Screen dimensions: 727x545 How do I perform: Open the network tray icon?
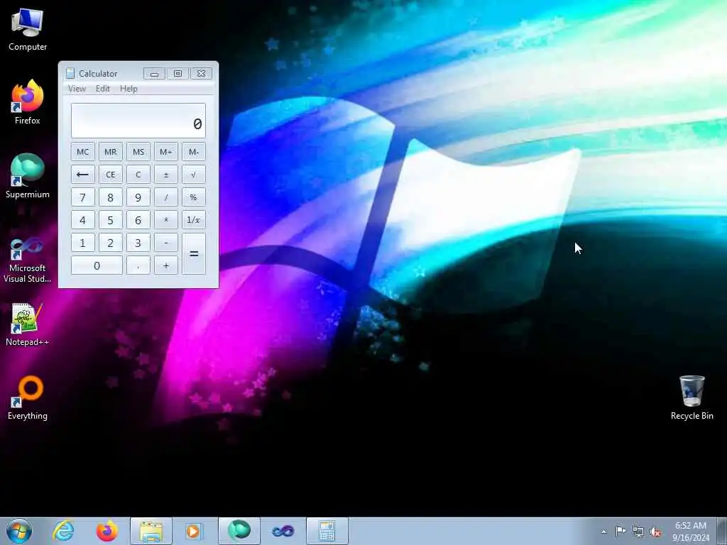(638, 532)
